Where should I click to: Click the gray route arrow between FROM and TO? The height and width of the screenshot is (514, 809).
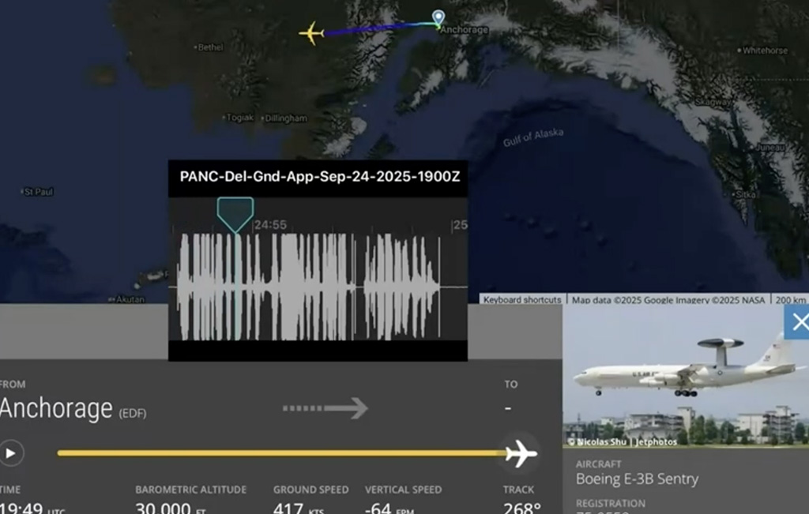point(325,408)
